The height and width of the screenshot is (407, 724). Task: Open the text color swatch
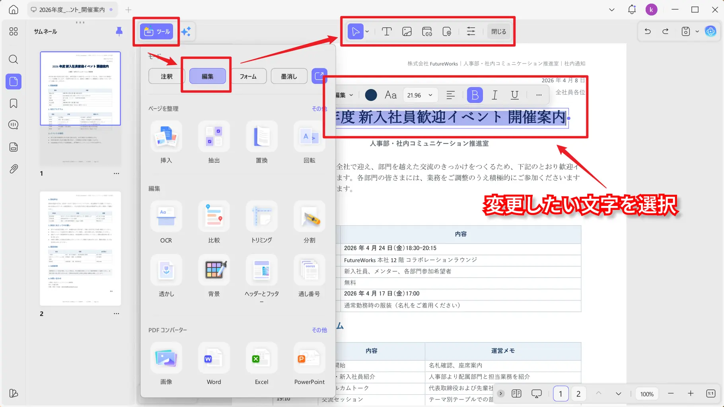coord(371,95)
